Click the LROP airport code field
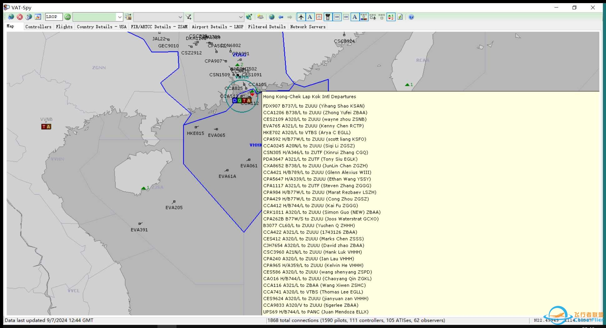The image size is (606, 328). coord(54,17)
